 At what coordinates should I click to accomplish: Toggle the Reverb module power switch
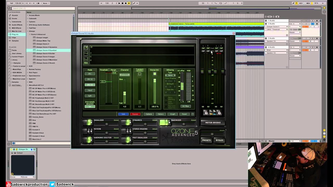point(88,131)
